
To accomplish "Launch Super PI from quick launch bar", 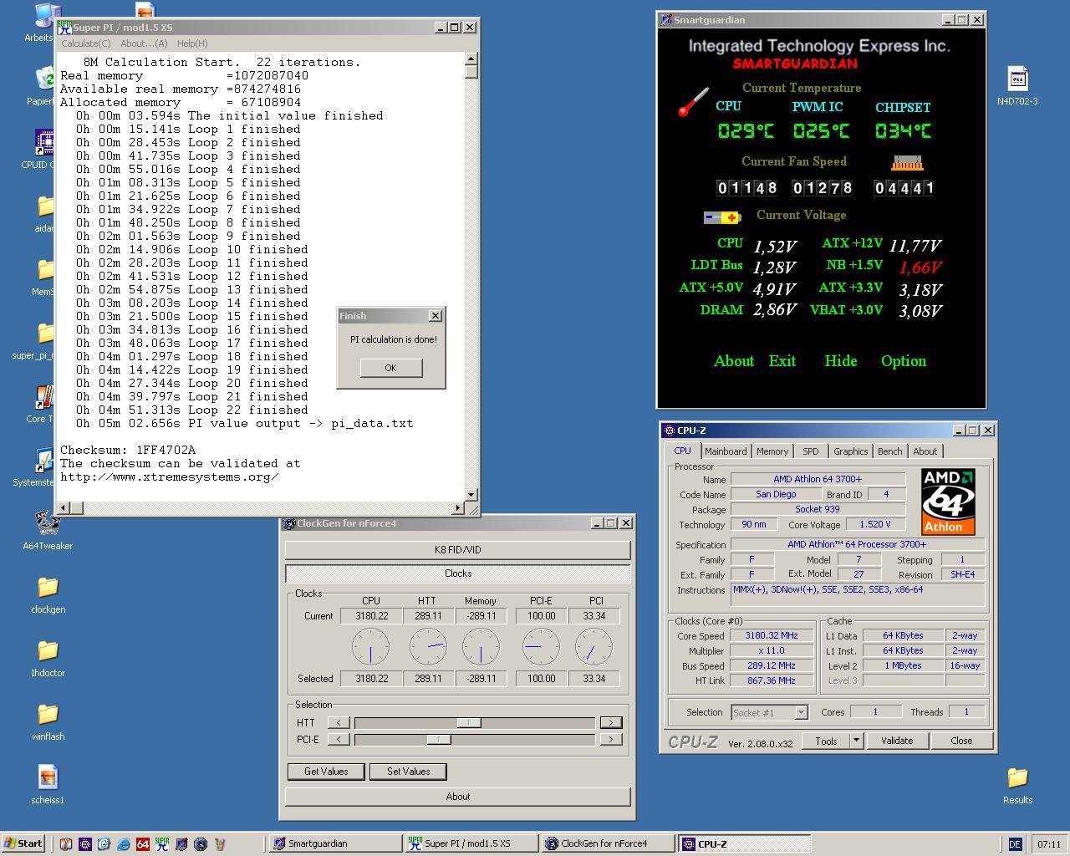I will pyautogui.click(x=162, y=843).
